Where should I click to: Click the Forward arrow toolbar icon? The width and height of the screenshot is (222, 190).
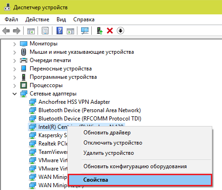pos(17,31)
